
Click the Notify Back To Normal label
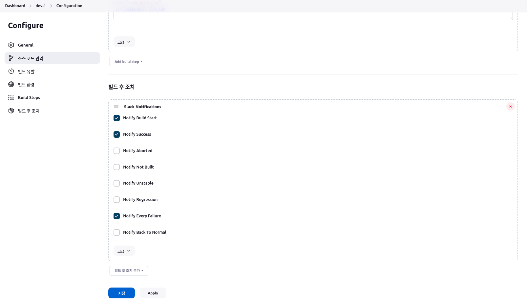point(145,232)
